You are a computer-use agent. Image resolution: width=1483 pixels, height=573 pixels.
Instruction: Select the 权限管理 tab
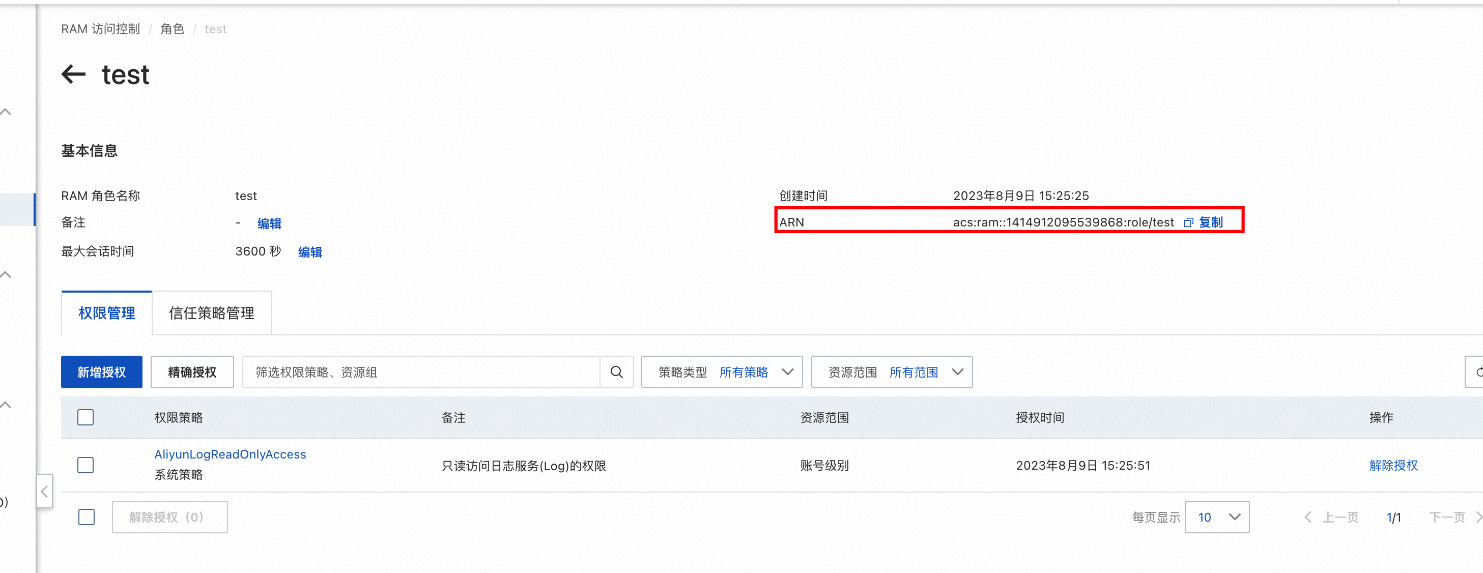pyautogui.click(x=106, y=313)
